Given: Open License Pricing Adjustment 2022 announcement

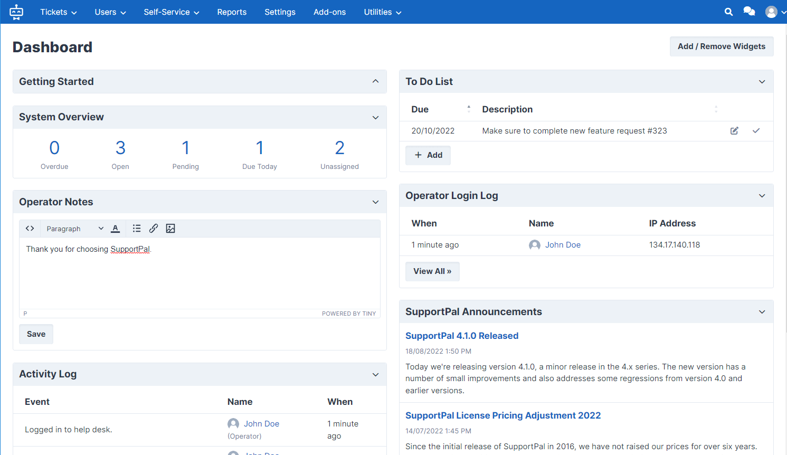Looking at the screenshot, I should click(x=503, y=415).
